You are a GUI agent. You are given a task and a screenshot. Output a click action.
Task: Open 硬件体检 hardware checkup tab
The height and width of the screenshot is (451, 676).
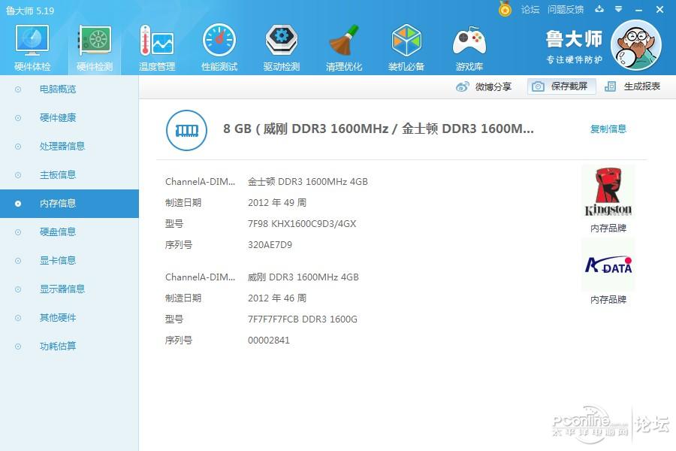32,47
